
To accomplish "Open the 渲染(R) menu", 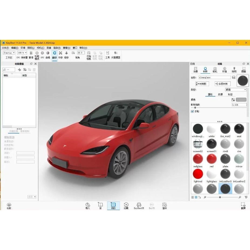I will tap(57, 48).
